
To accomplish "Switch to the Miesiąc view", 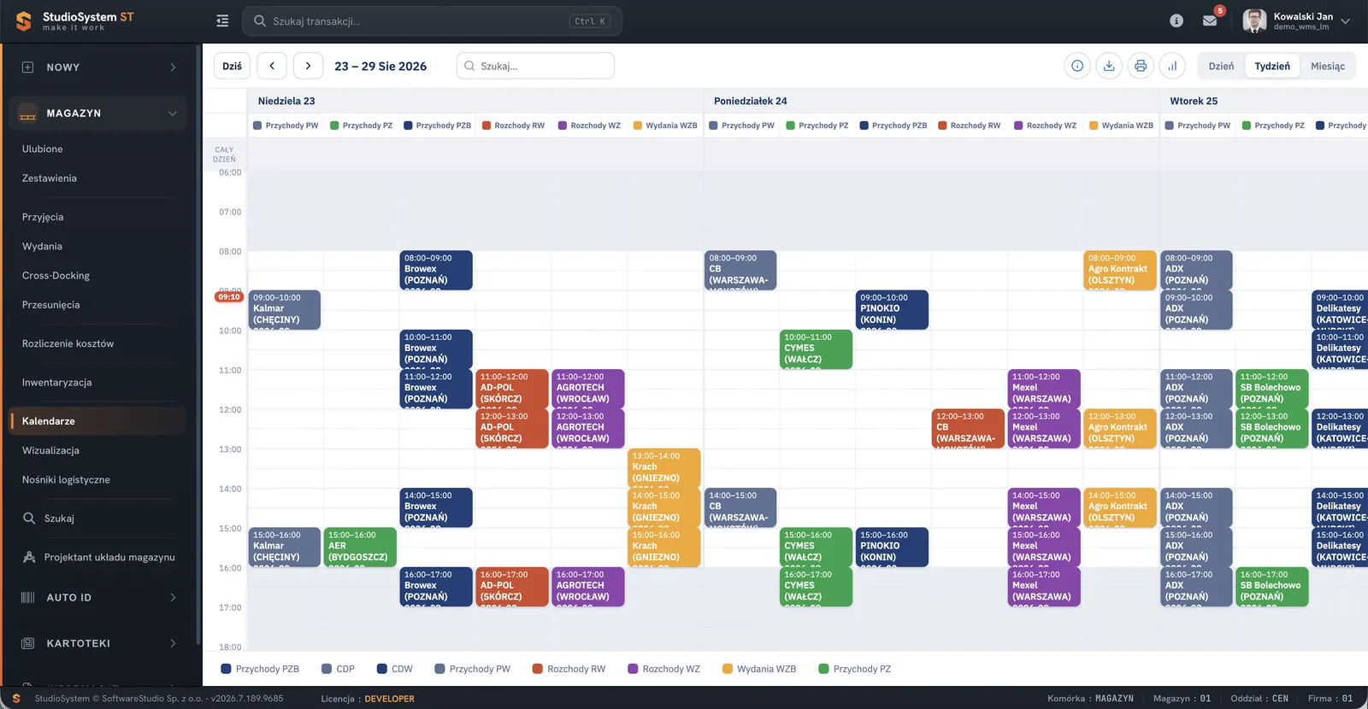I will (1328, 66).
